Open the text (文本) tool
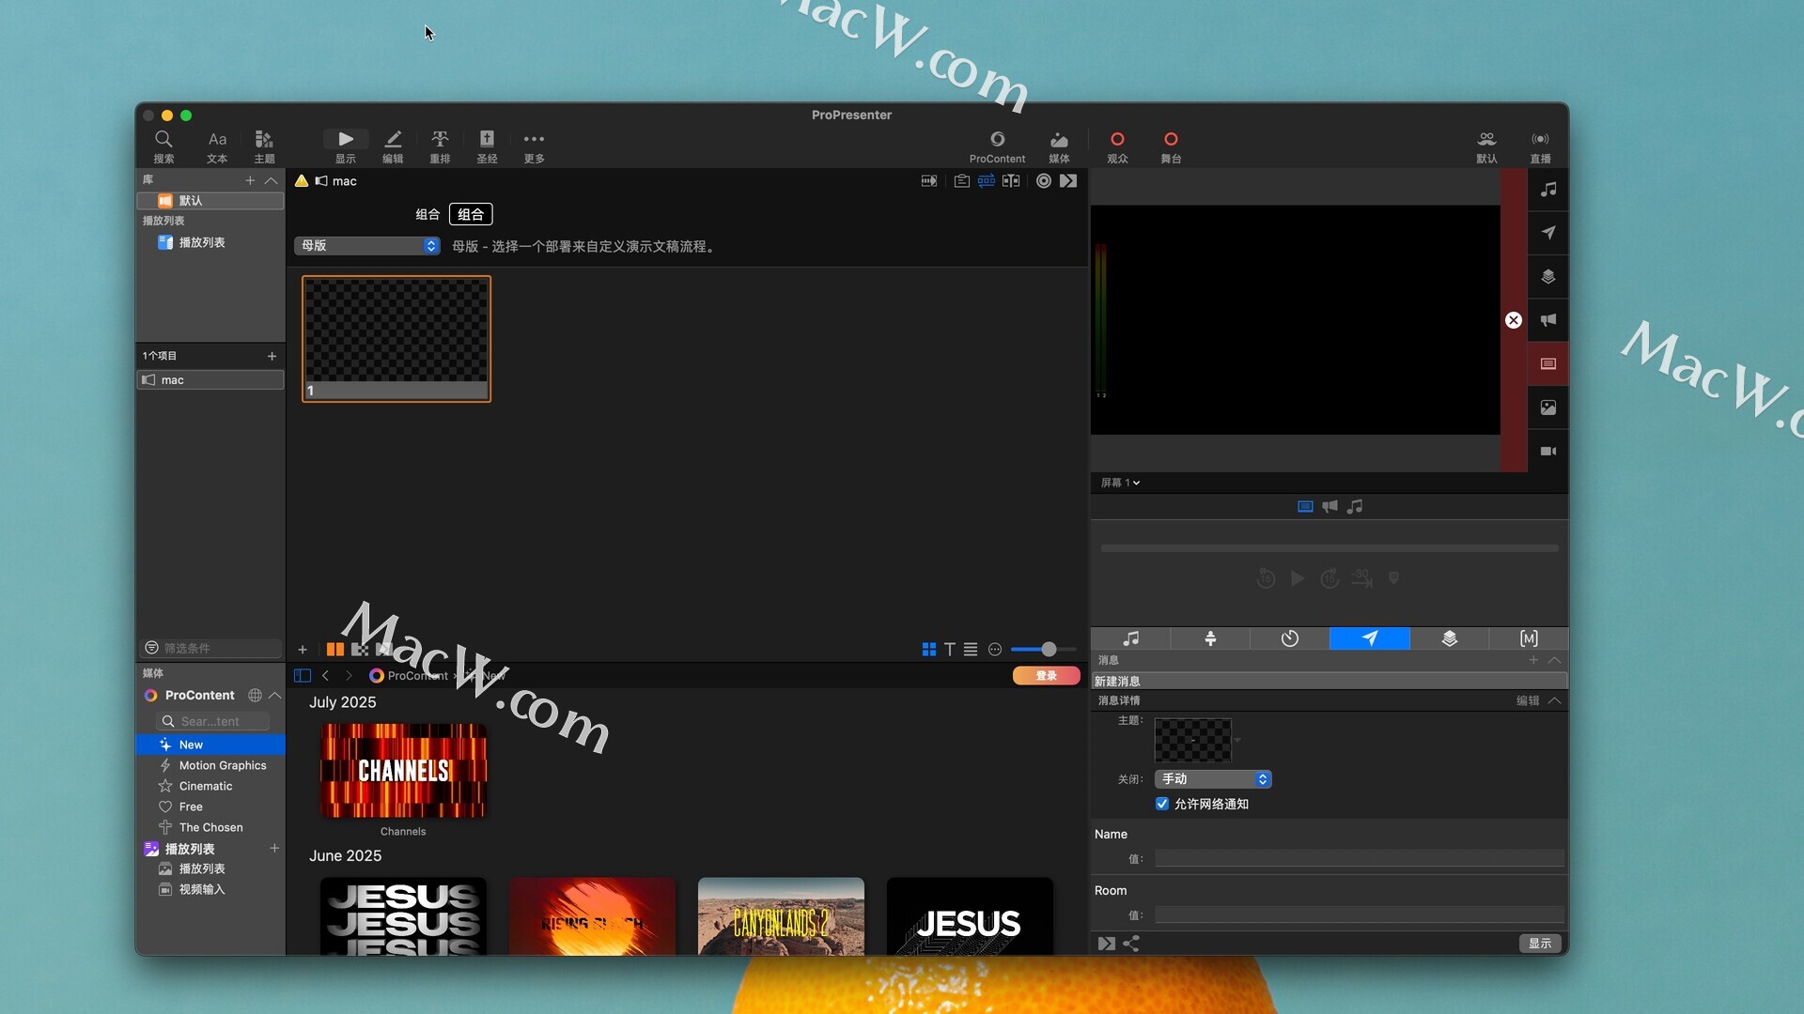1804x1014 pixels. pos(217,146)
